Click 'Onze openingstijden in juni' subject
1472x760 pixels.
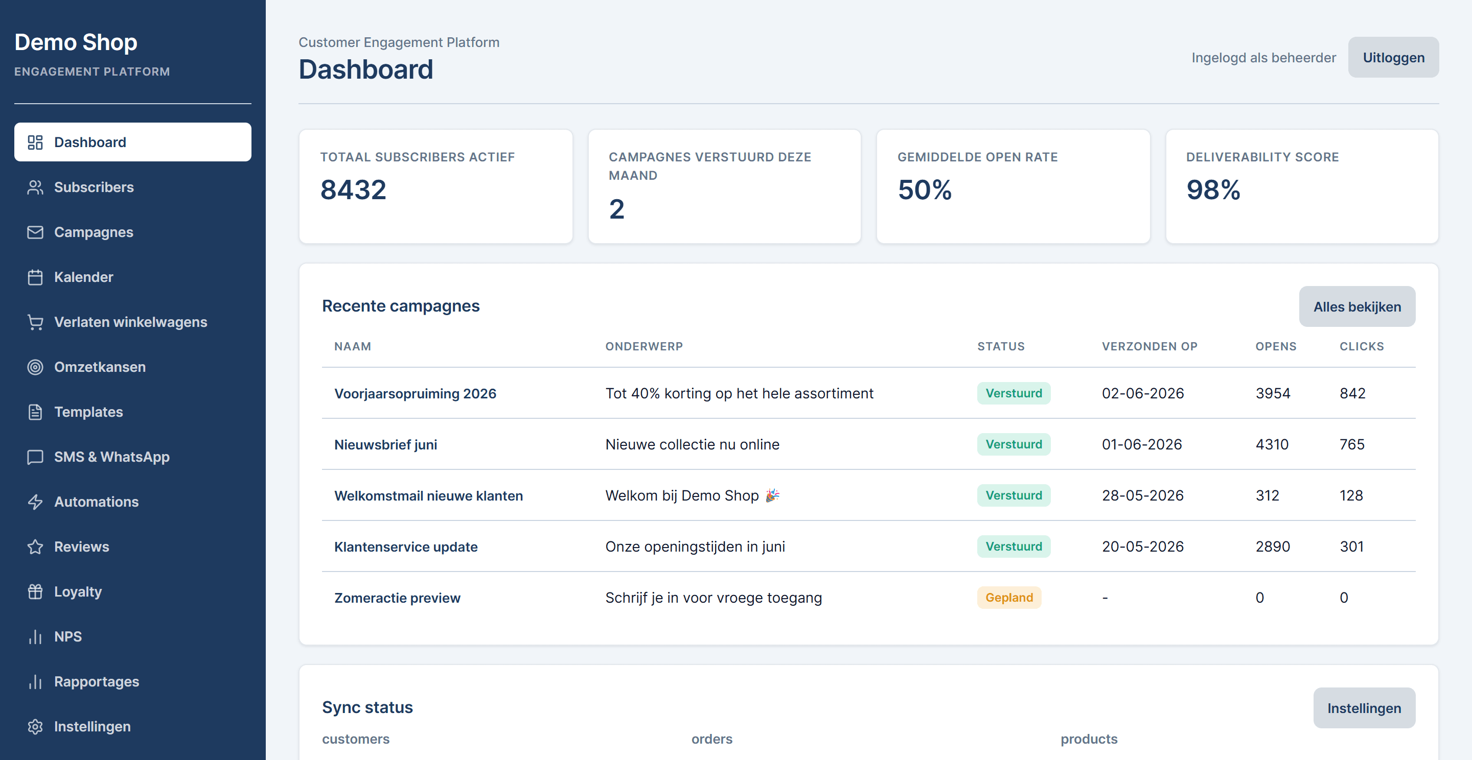[695, 547]
